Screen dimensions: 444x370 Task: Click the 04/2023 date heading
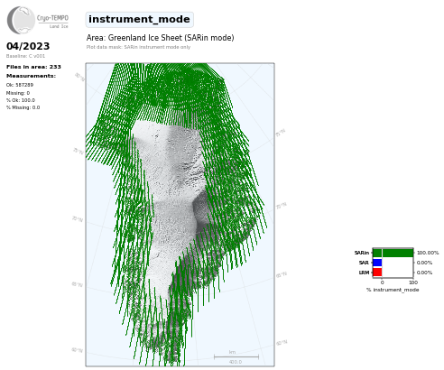click(x=28, y=46)
